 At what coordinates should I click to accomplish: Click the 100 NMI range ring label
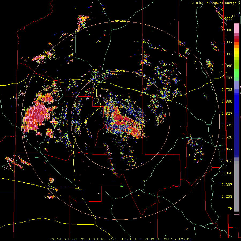pyautogui.click(x=120, y=21)
